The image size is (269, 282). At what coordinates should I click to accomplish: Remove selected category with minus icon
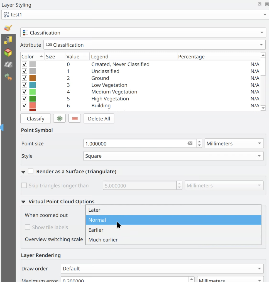75,118
